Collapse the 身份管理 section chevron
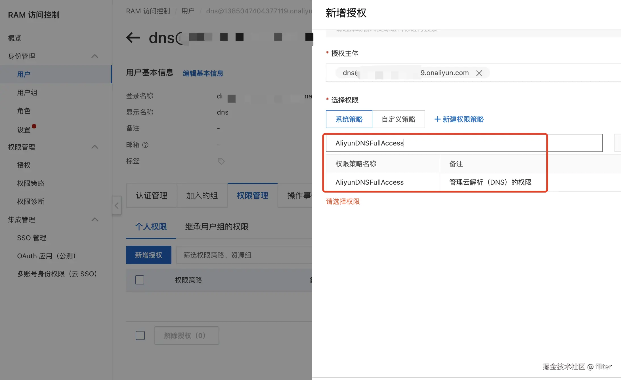 (x=95, y=56)
